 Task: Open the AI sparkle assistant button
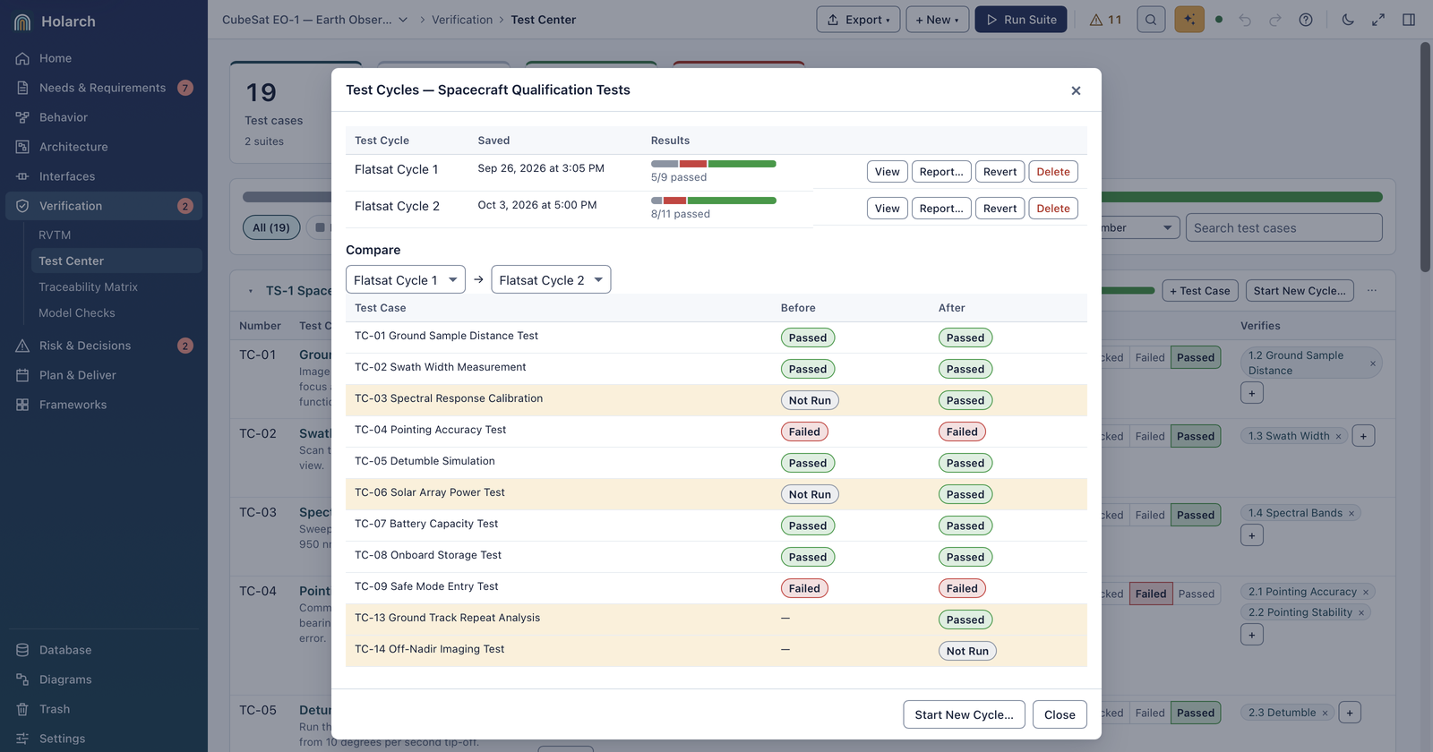1189,20
